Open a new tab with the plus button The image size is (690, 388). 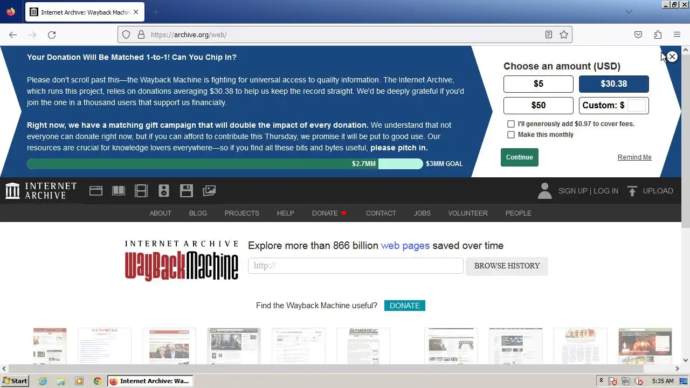tap(156, 12)
